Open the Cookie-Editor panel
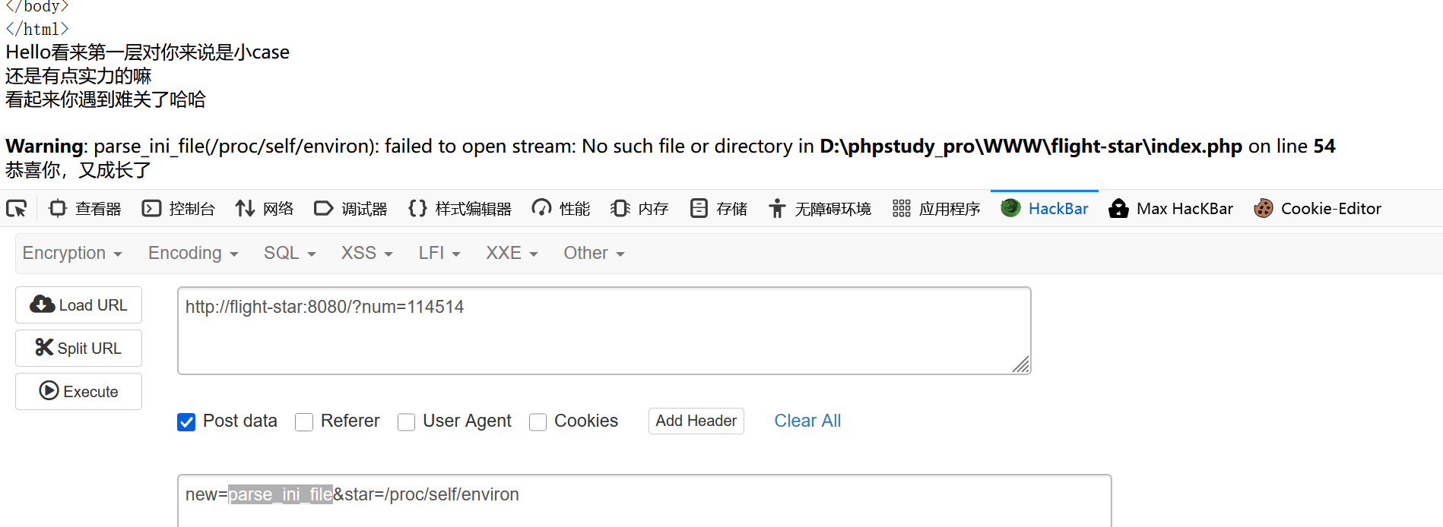The width and height of the screenshot is (1443, 527). tap(1318, 209)
